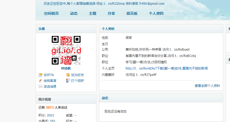Click the 职位 field text
The width and height of the screenshot is (230, 122).
(x=146, y=62)
